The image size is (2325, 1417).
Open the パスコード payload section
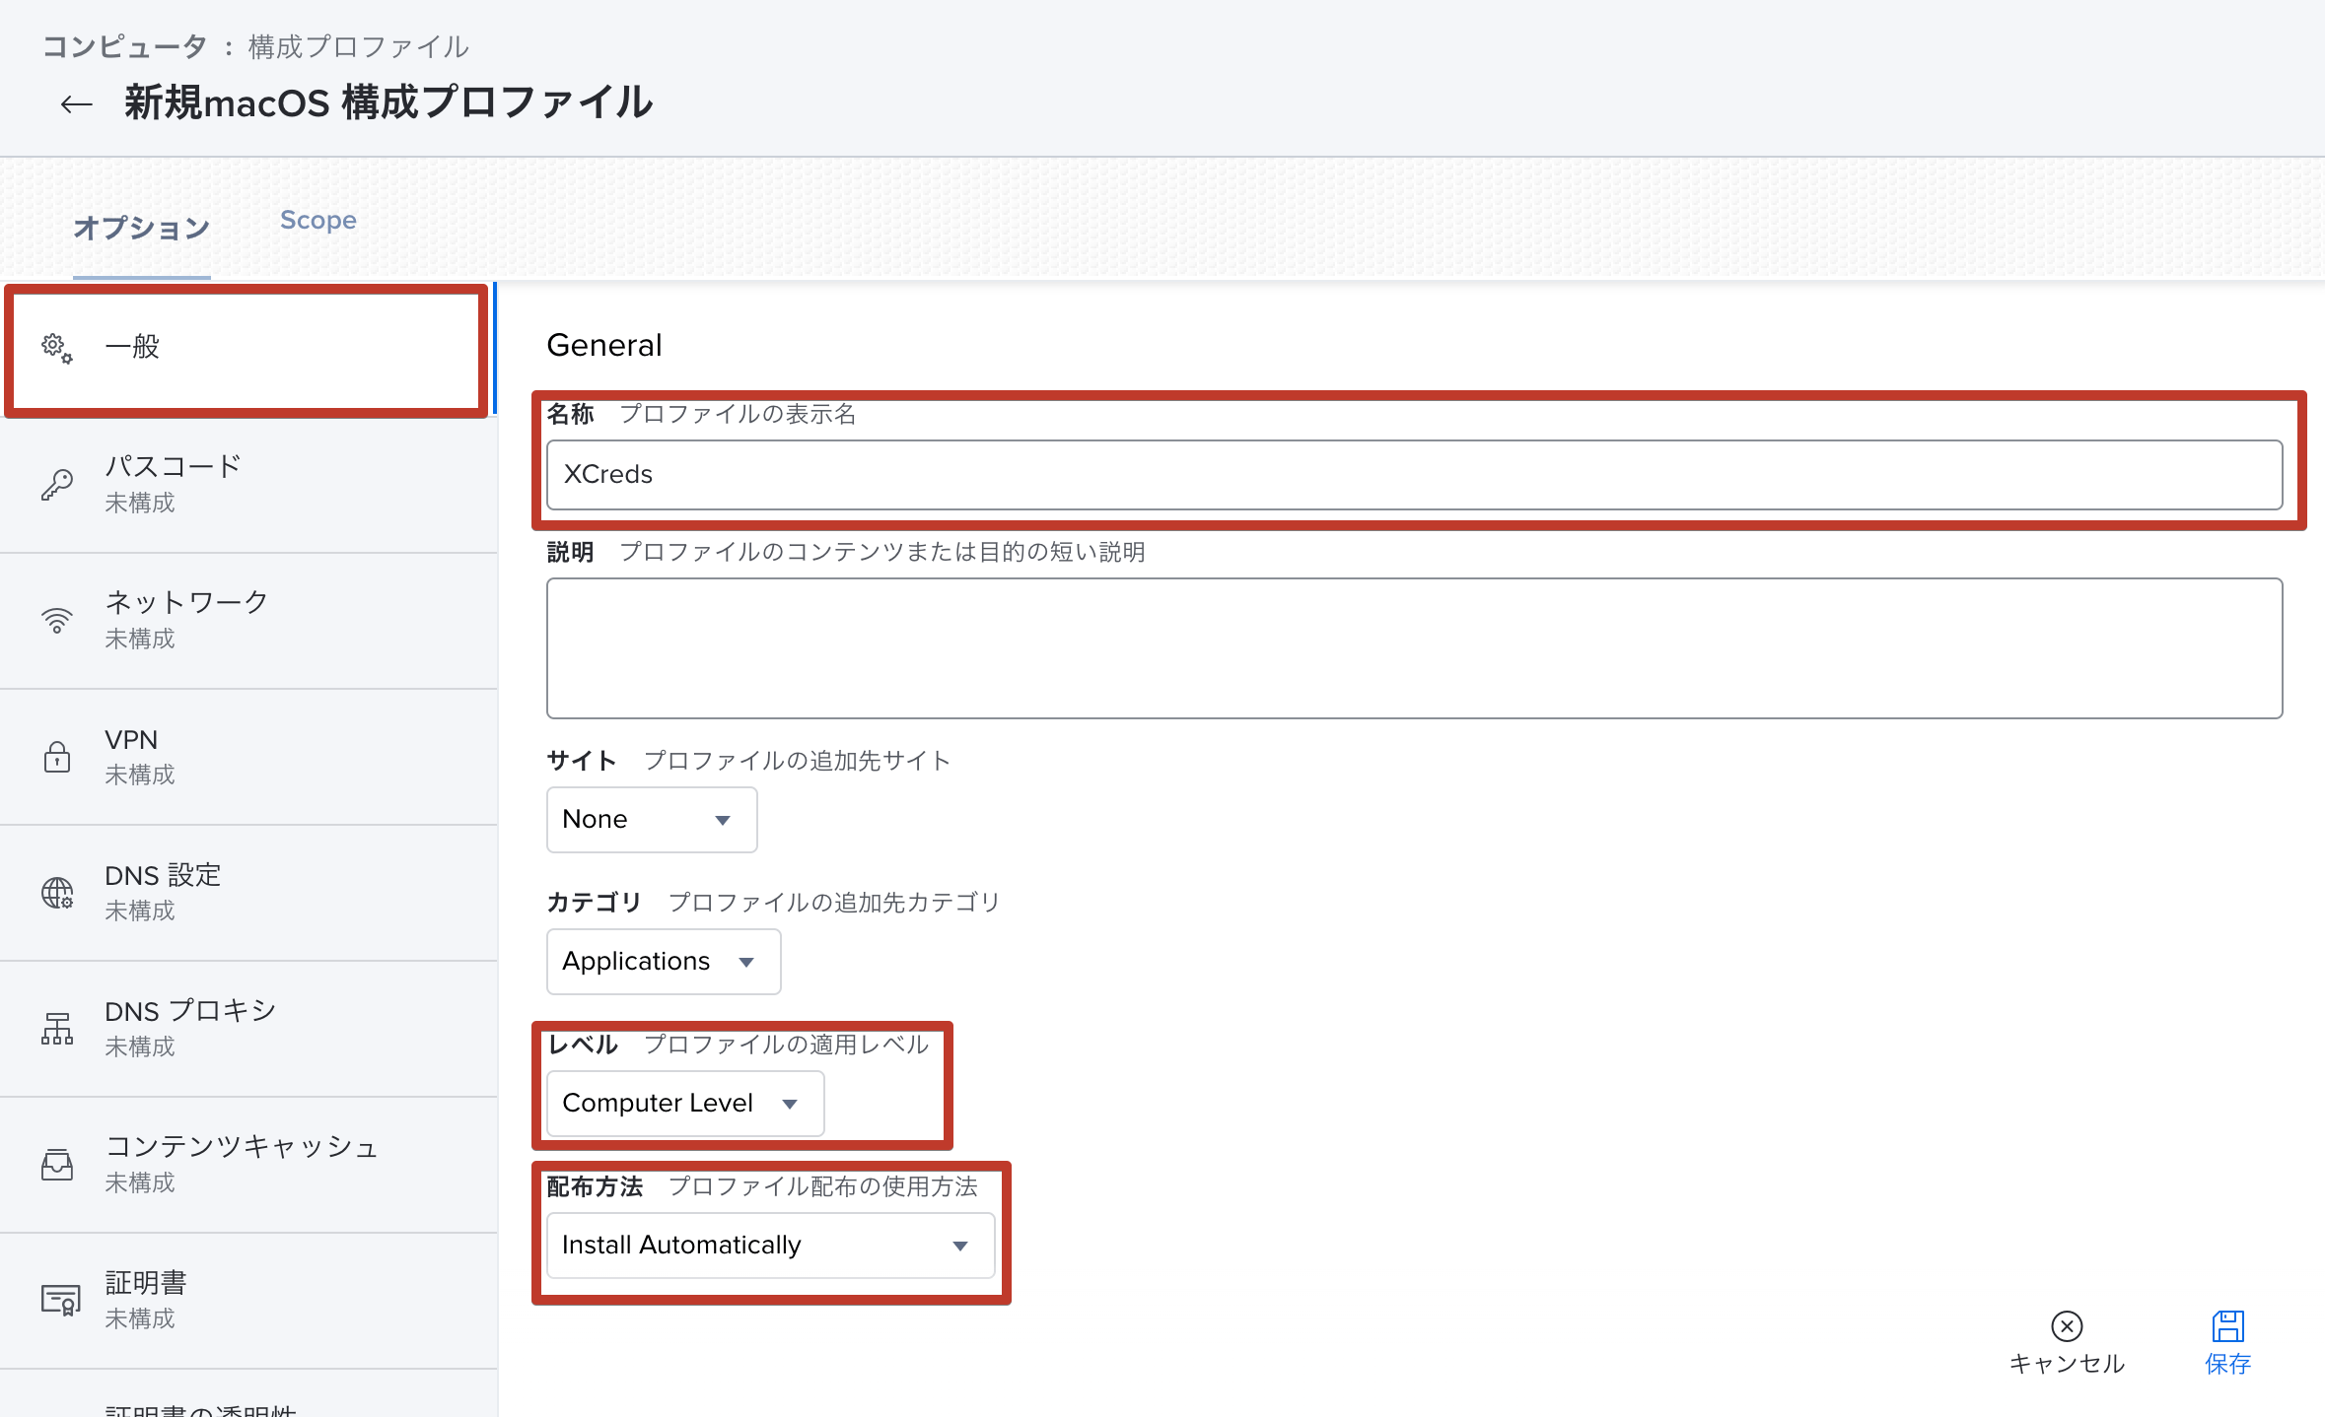click(x=248, y=484)
